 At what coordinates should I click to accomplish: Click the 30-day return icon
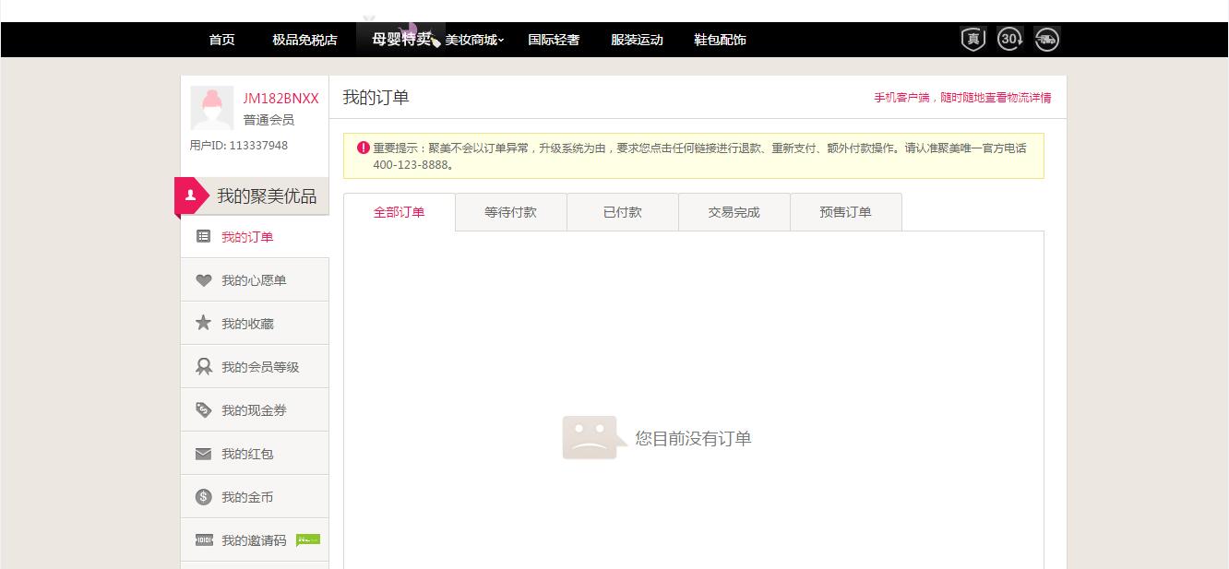(x=1010, y=39)
